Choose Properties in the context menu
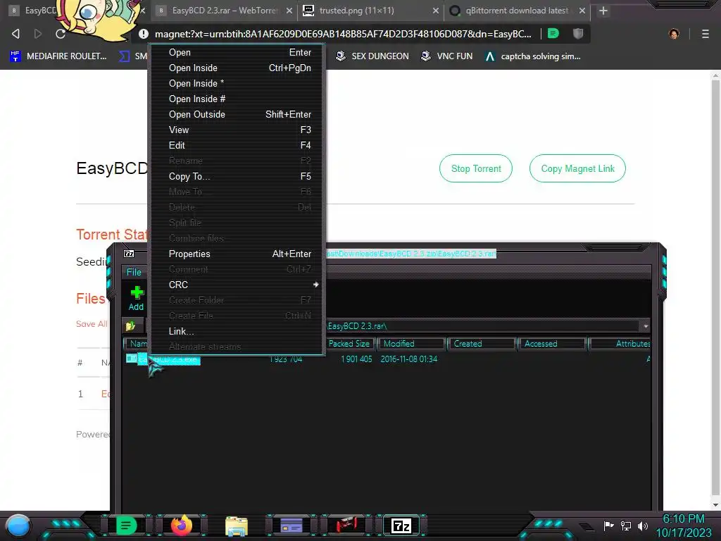721x541 pixels. 238,254
